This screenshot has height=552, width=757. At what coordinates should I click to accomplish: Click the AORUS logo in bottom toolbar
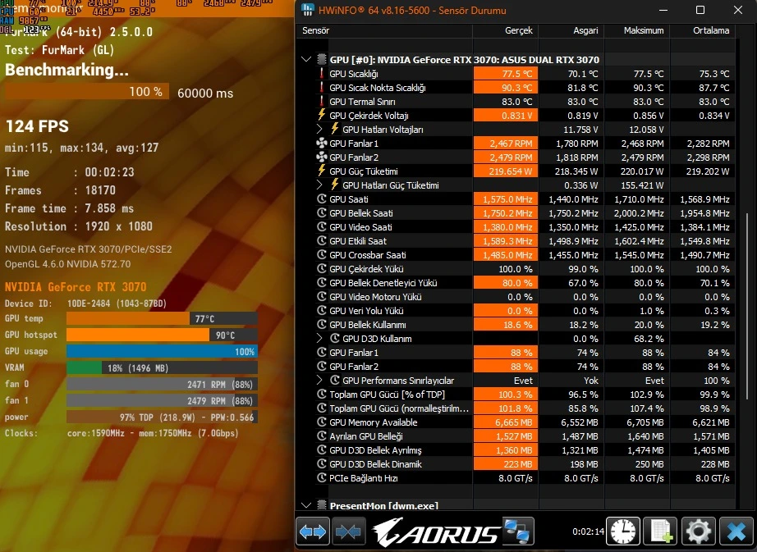[436, 531]
